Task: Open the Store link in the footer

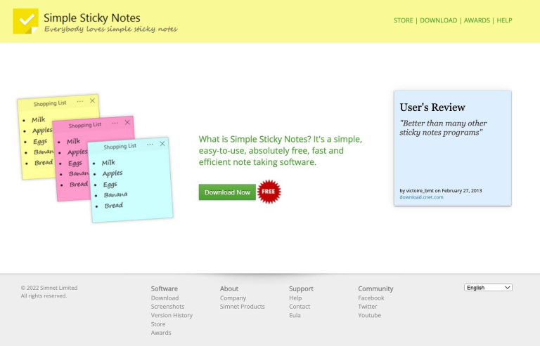Action: click(x=158, y=324)
